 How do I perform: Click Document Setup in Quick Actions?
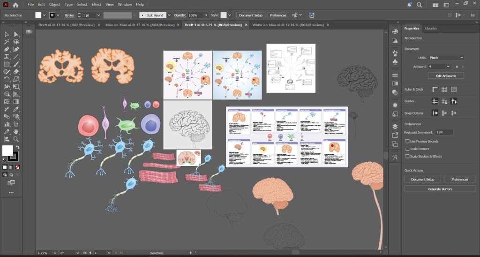coord(423,180)
